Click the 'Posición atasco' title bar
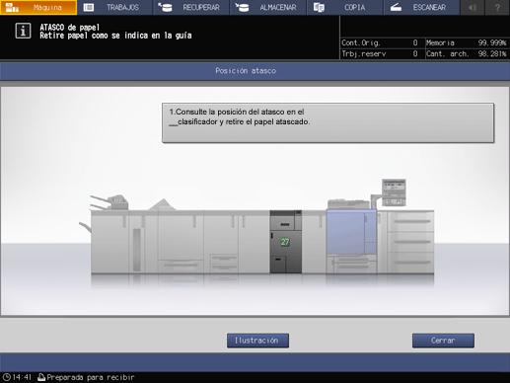The image size is (510, 383). tap(255, 71)
